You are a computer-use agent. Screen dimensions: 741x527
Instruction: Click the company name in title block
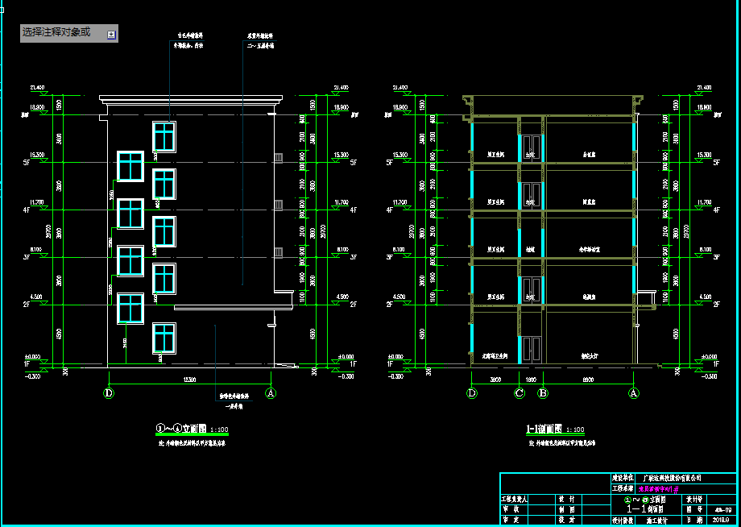pyautogui.click(x=673, y=478)
